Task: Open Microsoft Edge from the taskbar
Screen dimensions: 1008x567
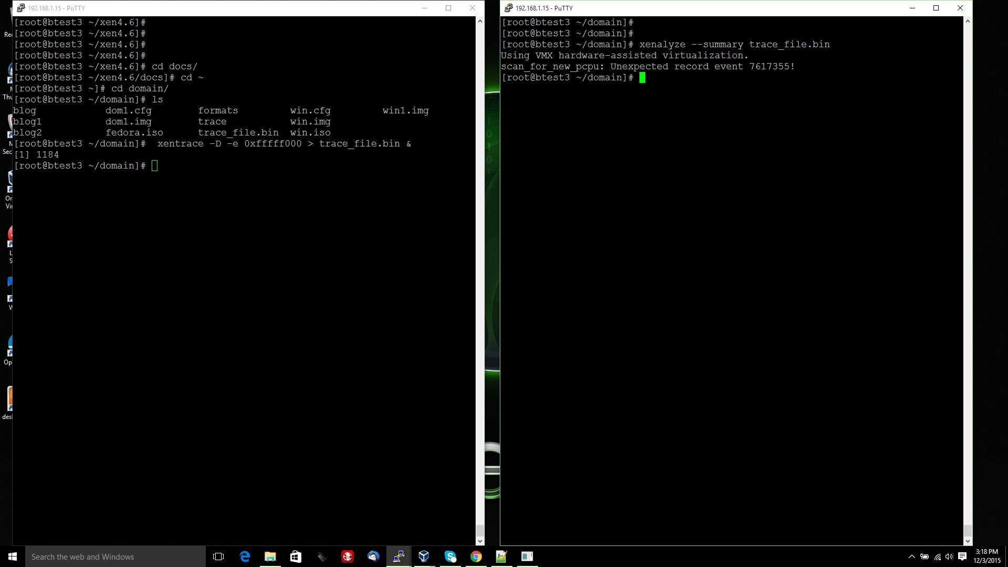Action: [245, 556]
